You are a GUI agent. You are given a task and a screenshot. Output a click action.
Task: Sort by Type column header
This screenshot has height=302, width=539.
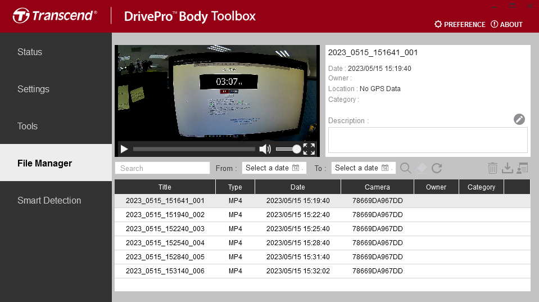coord(235,187)
